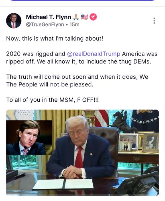Open the Michael T. Flynn display name
The image size is (165, 201).
point(49,17)
